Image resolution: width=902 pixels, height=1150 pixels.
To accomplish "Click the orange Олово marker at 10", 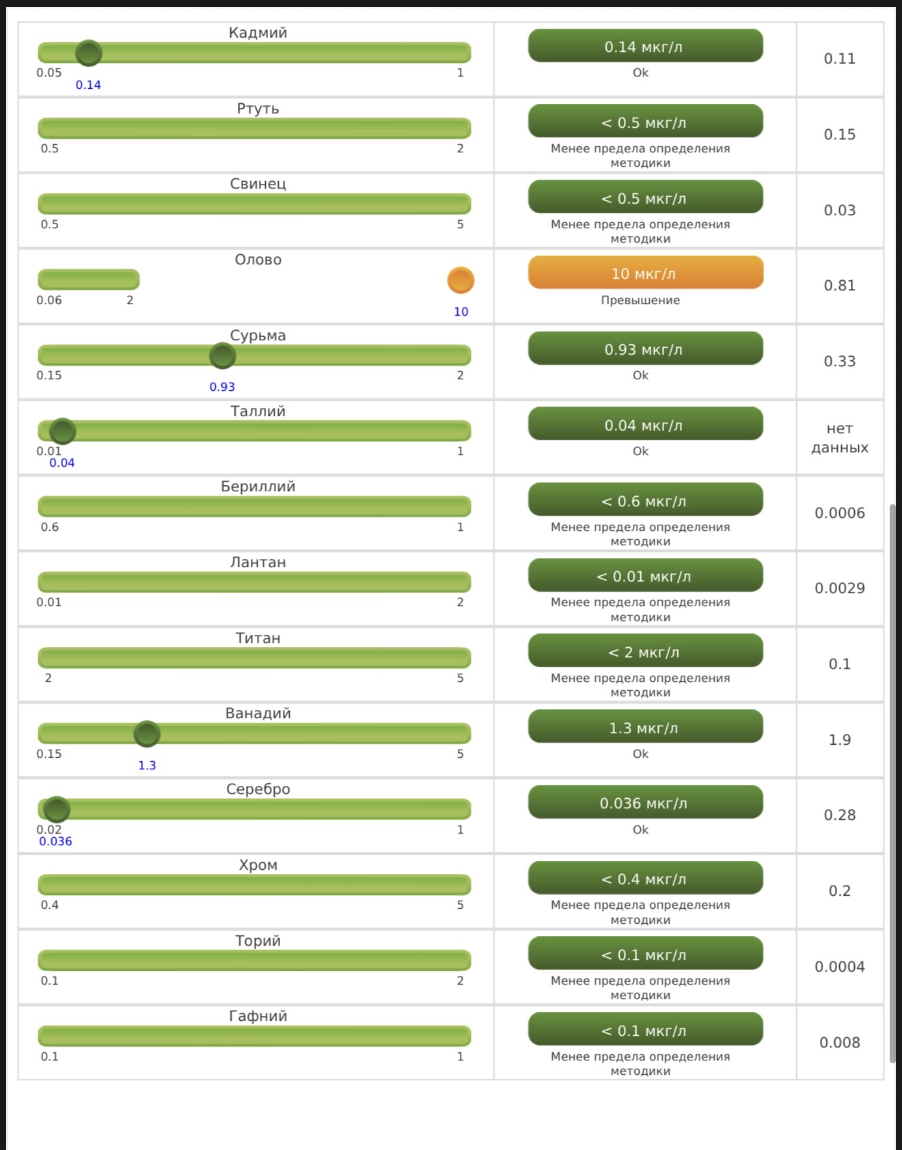I will 461,280.
